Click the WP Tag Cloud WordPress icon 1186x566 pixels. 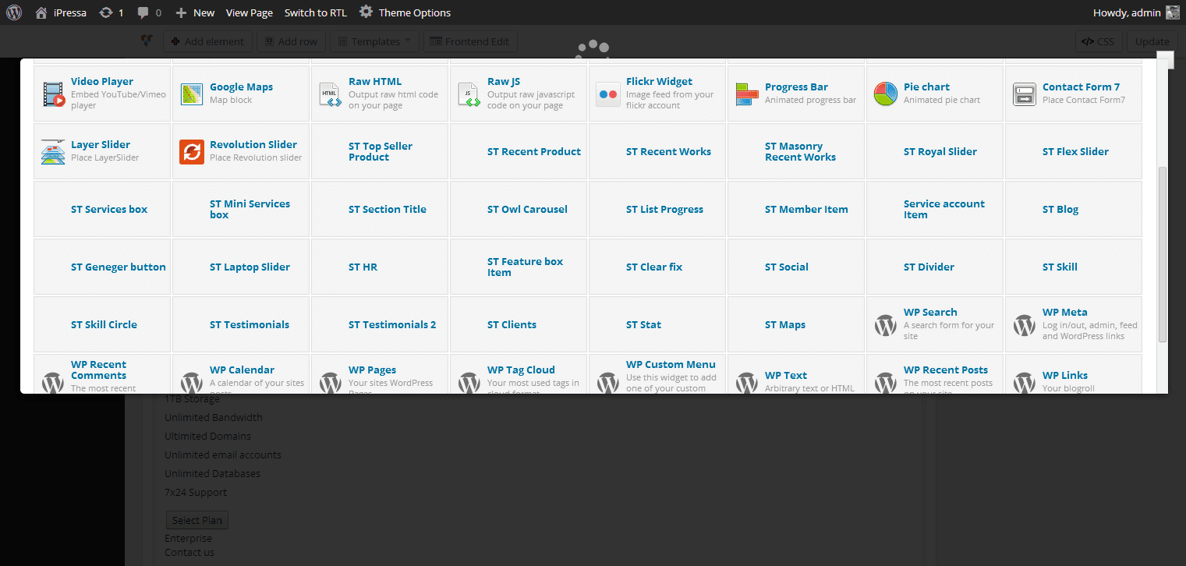[469, 383]
